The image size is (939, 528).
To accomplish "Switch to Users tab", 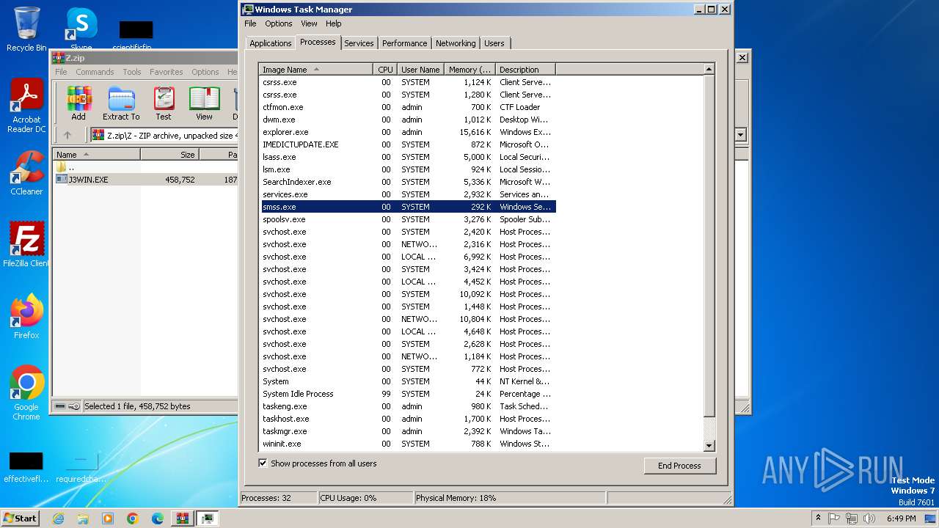I will [x=494, y=43].
